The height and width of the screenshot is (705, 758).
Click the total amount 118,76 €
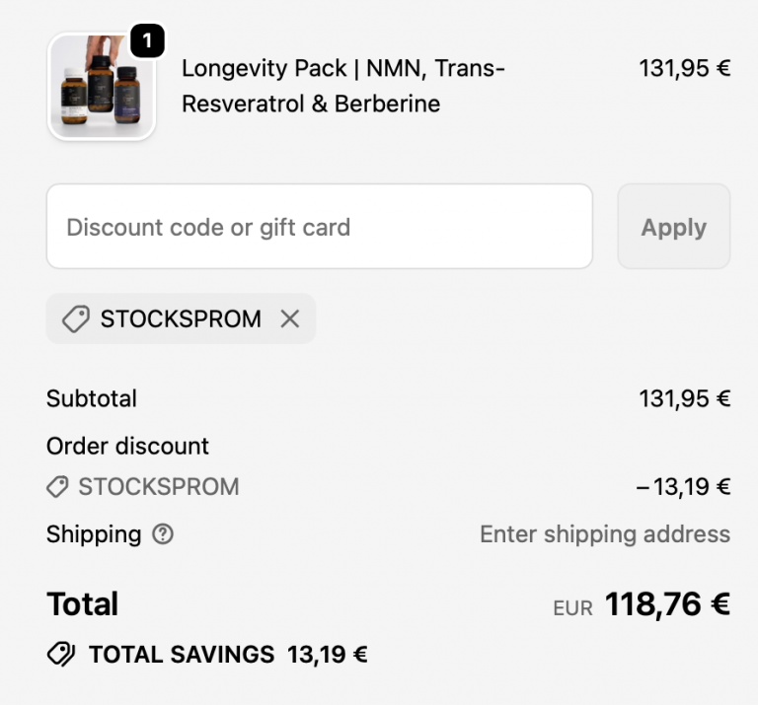pyautogui.click(x=667, y=604)
